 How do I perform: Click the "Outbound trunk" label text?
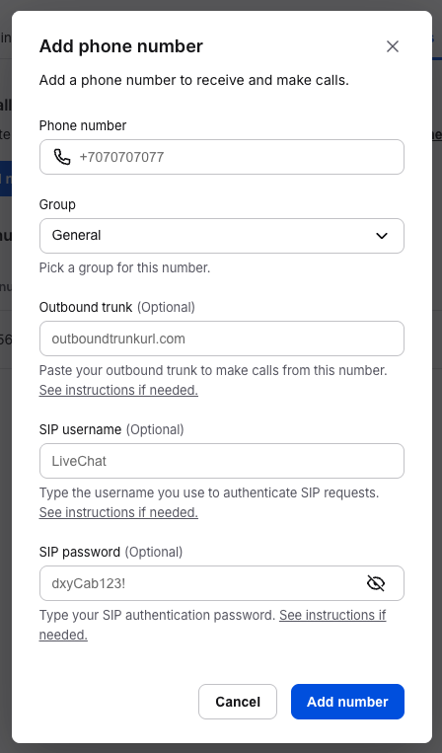[x=86, y=307]
